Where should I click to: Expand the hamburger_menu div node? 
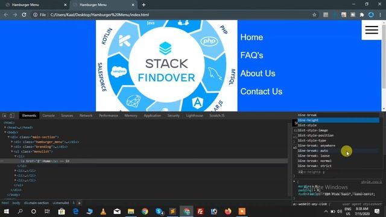pos(12,142)
